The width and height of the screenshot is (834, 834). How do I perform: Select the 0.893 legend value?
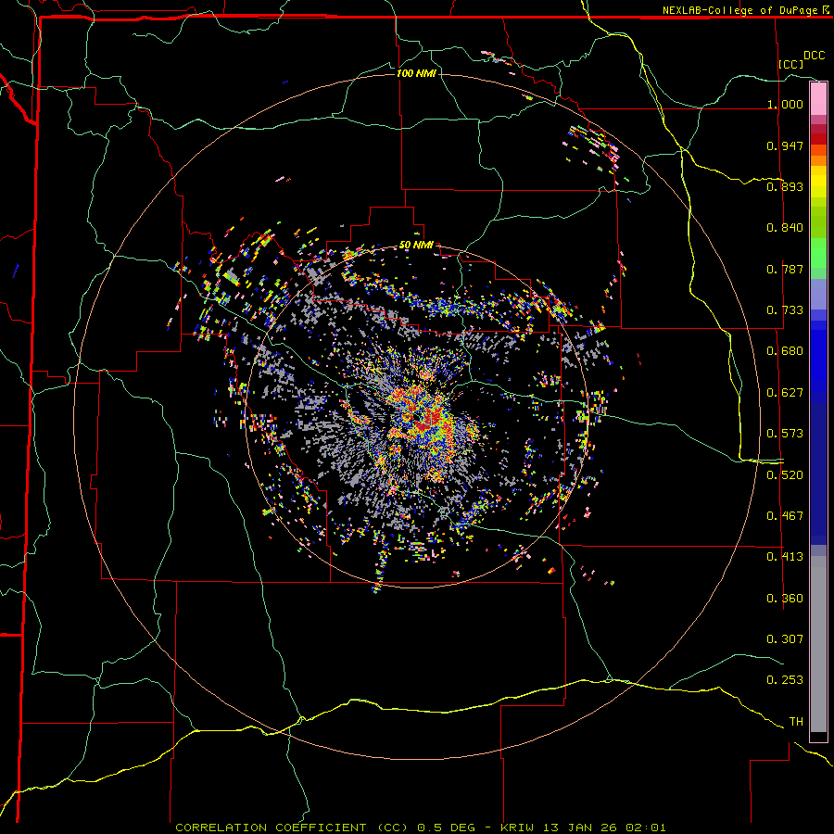(785, 186)
